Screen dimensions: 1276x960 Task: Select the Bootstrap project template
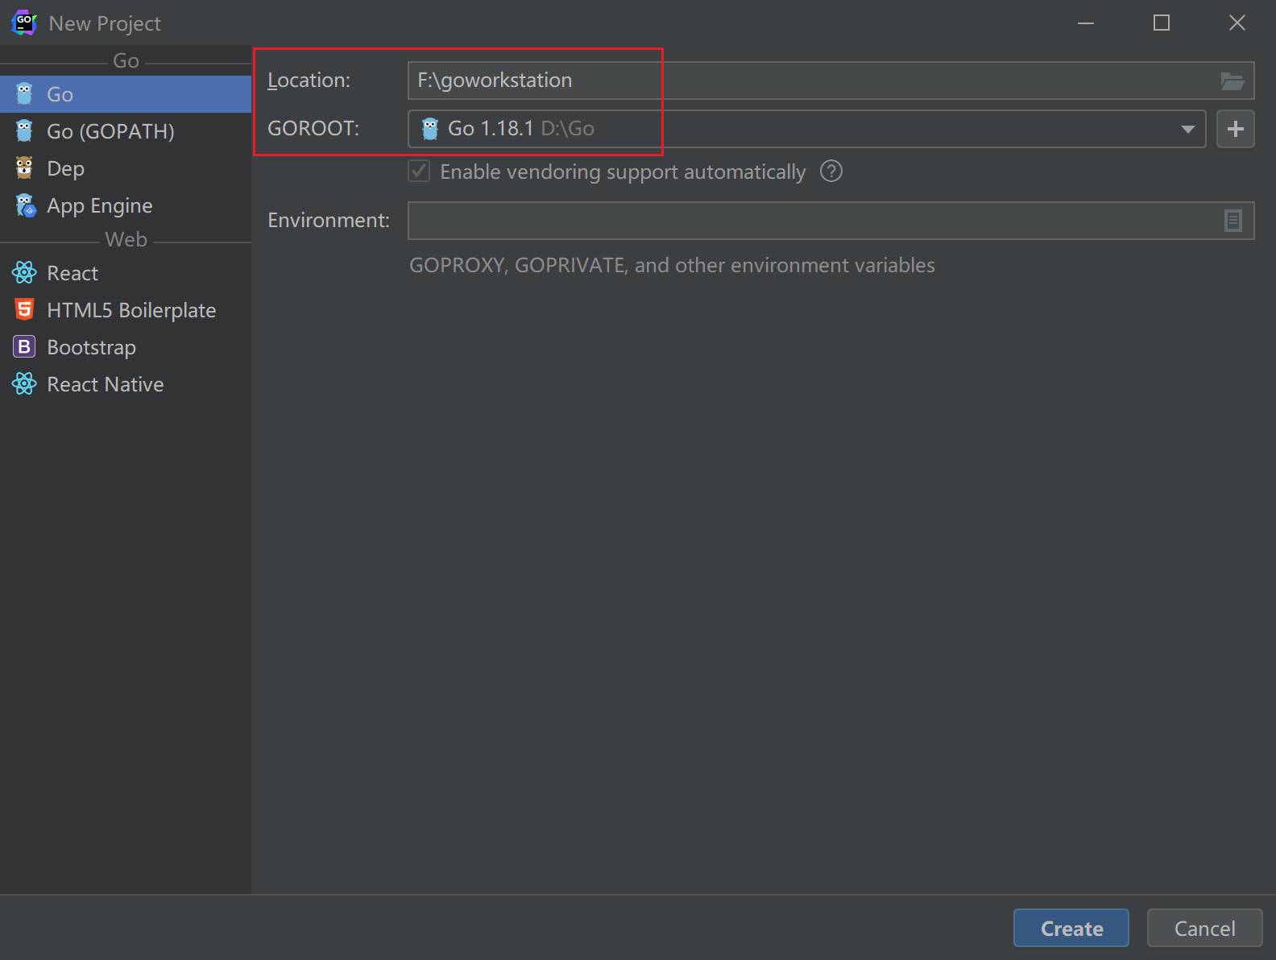coord(126,347)
